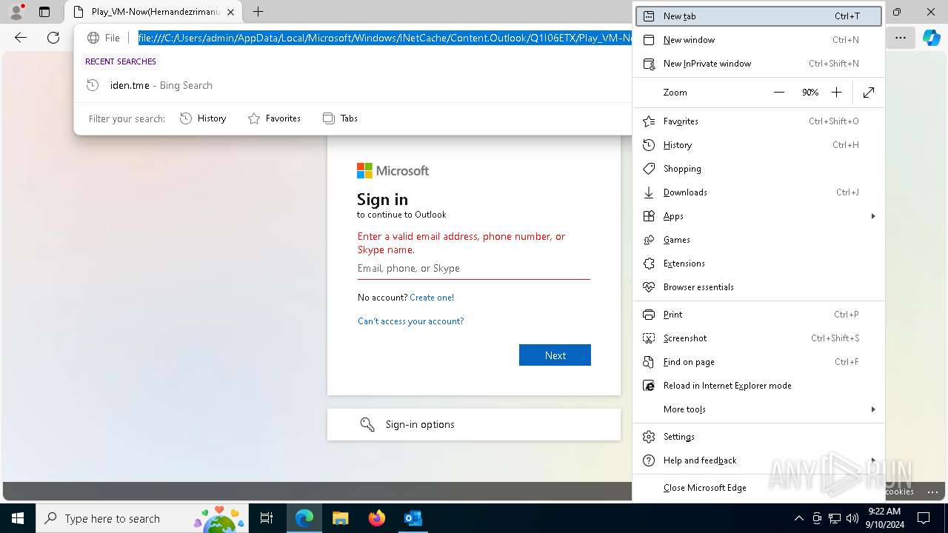This screenshot has width=948, height=533.
Task: Increase zoom with plus button
Action: (836, 93)
